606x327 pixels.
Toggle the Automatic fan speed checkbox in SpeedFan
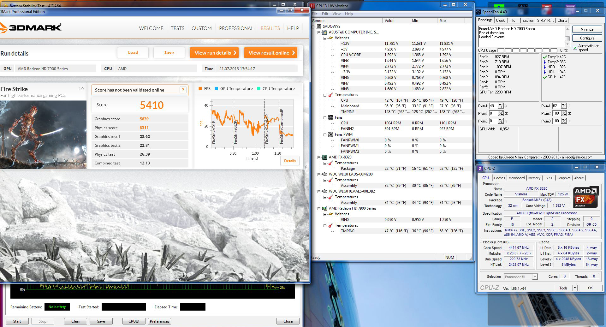[575, 48]
